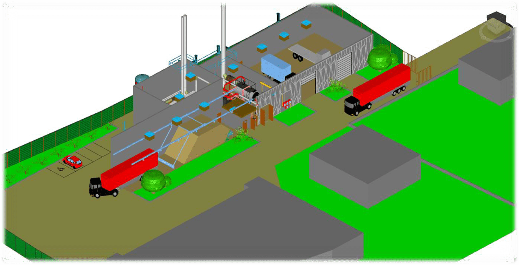Select the small red car in parking lot

click(x=73, y=162)
